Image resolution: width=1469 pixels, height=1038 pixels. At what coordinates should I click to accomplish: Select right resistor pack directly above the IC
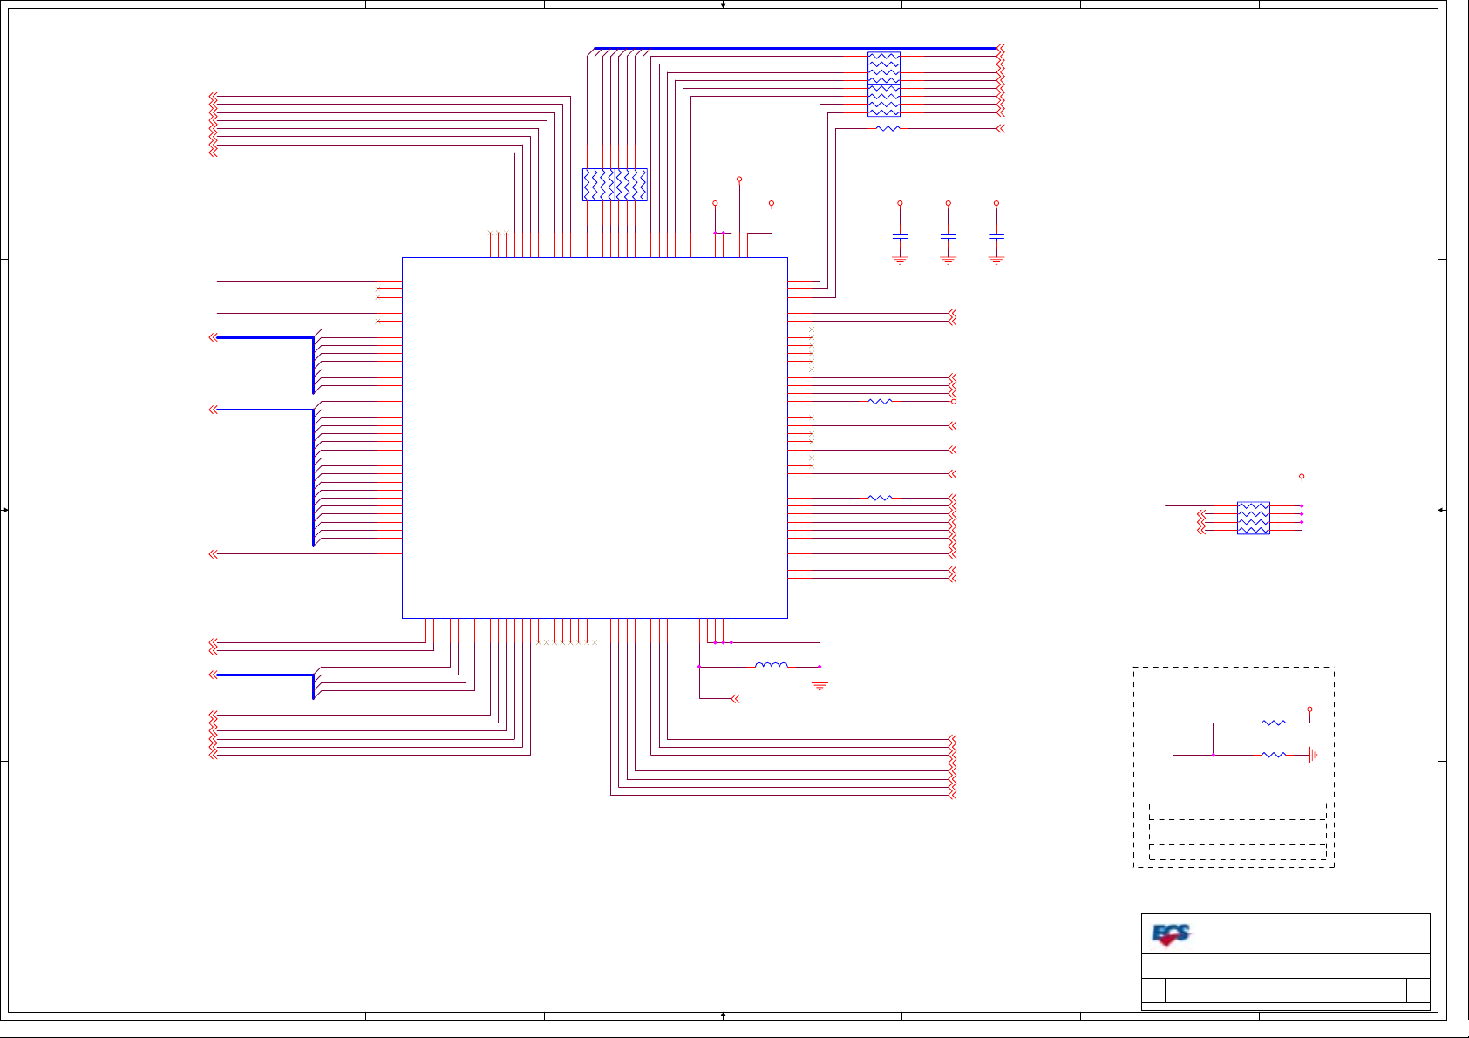(x=631, y=185)
